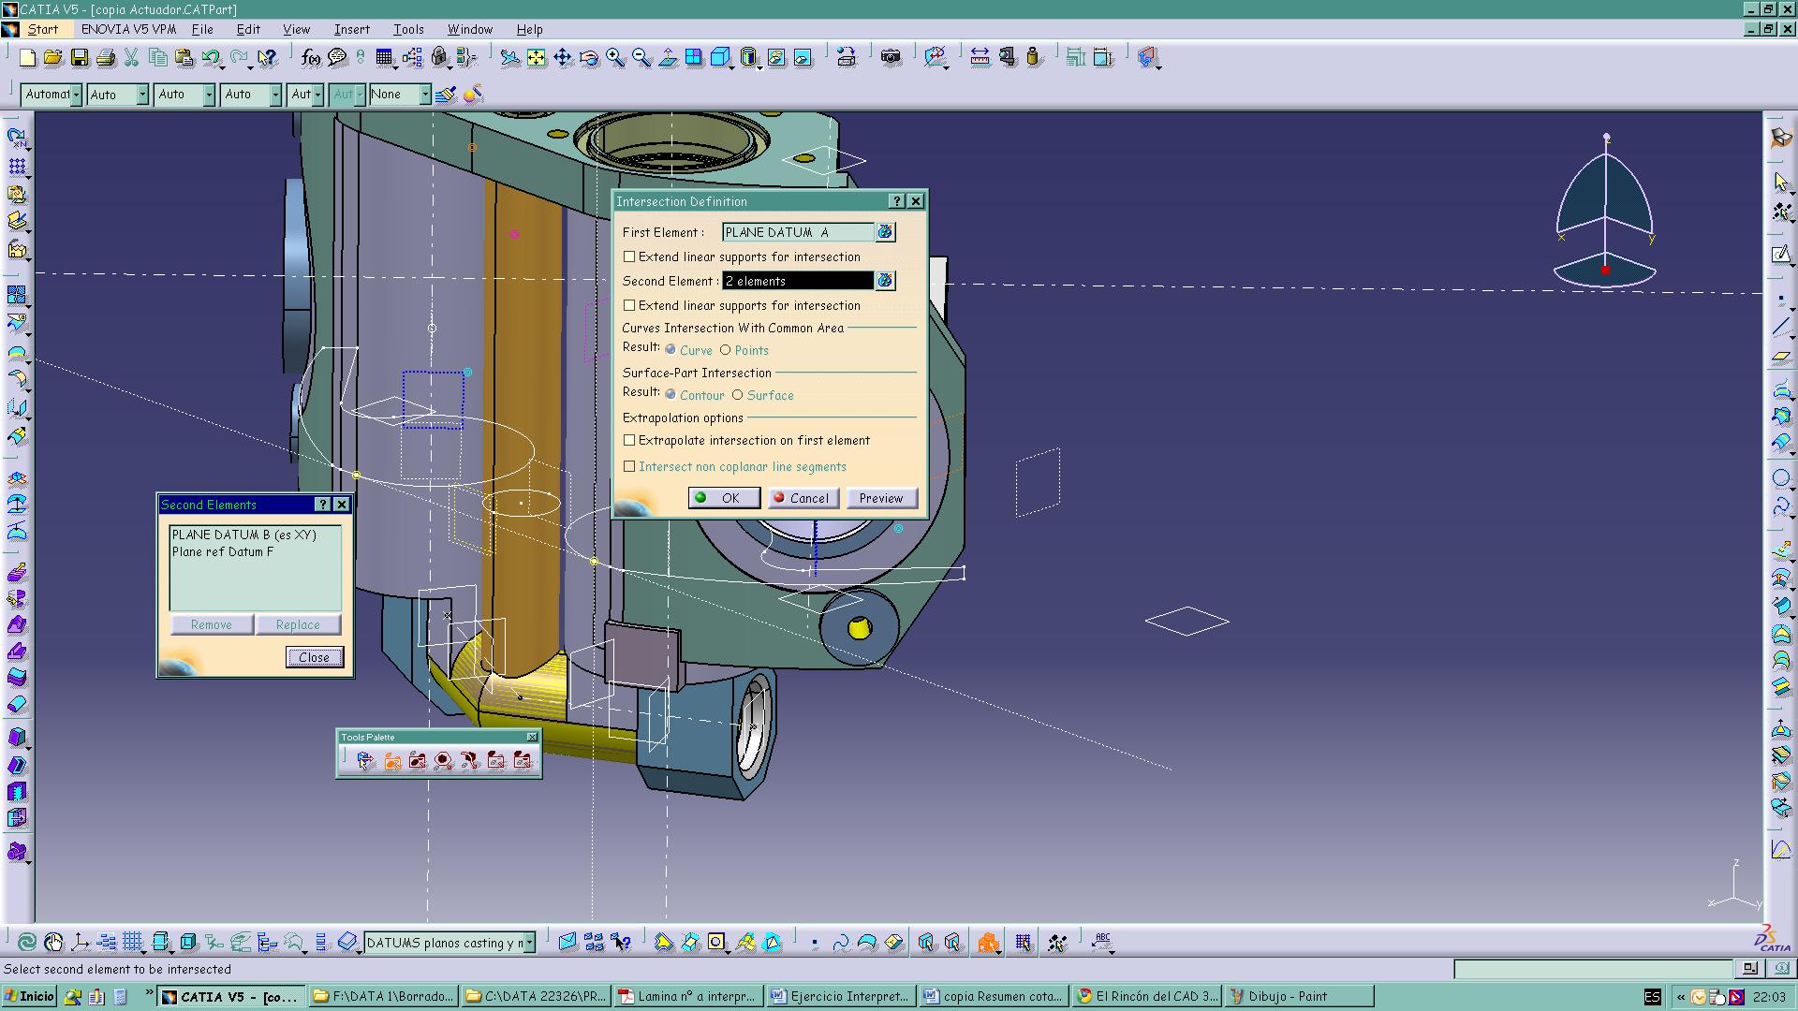This screenshot has width=1798, height=1011.
Task: Click Preview in Intersection Definition
Action: coord(881,498)
